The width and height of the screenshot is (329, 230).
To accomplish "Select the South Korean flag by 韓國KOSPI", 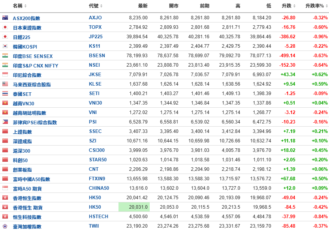I will (x=5, y=46).
